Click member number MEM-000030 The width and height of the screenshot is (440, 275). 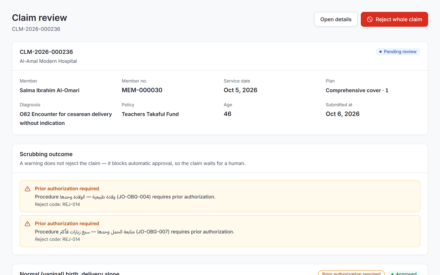coord(142,90)
